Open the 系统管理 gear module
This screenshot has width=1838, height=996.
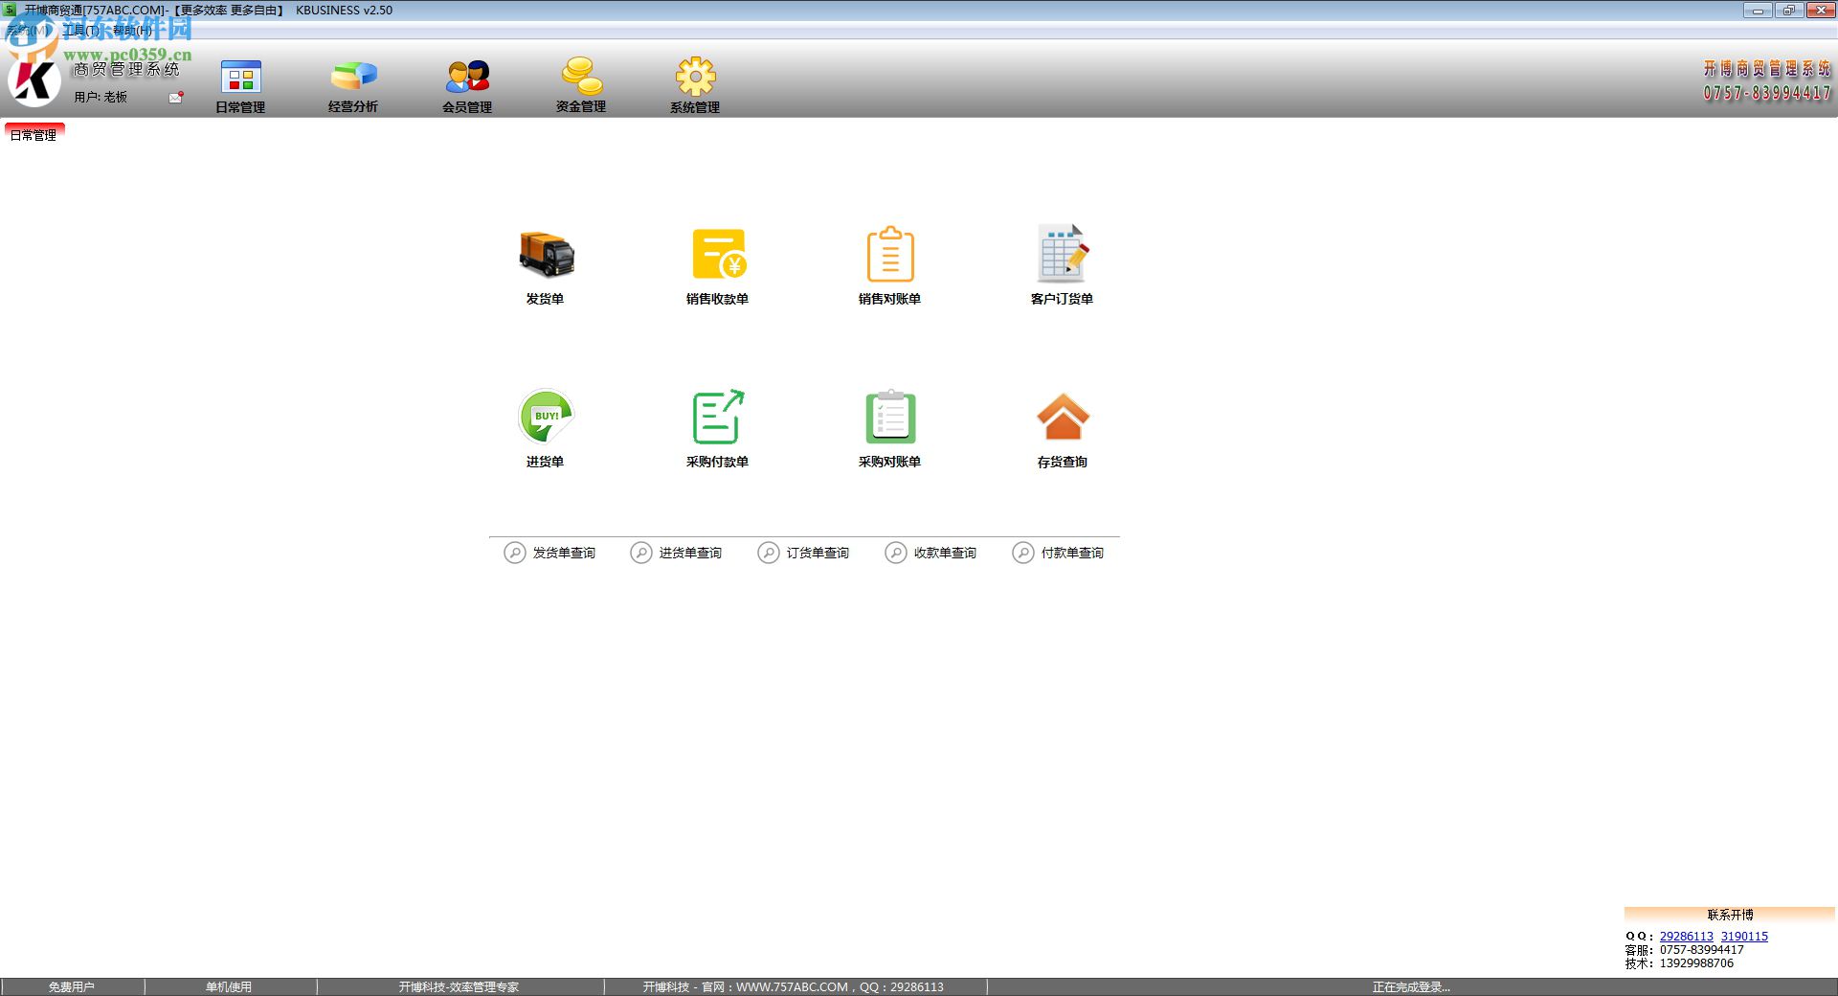695,85
